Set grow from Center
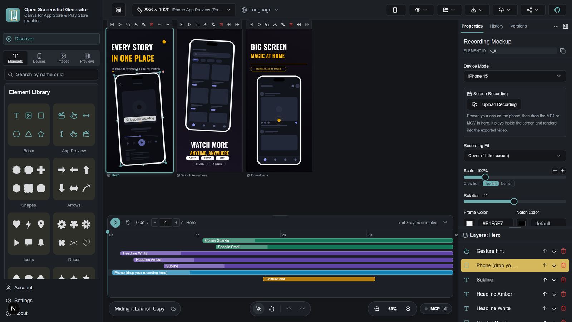The width and height of the screenshot is (572, 322). [x=506, y=184]
